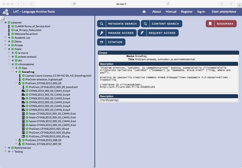Click info icon of WelcomeToLat.html

9,34
